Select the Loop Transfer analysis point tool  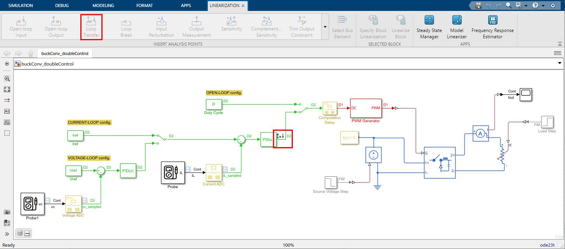91,26
